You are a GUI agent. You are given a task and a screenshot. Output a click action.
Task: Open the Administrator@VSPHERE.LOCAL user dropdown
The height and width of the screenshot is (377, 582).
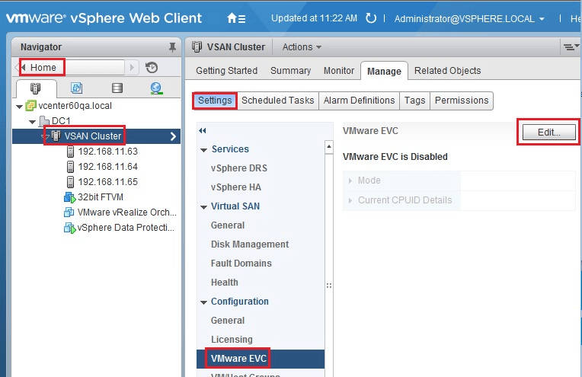(x=469, y=18)
